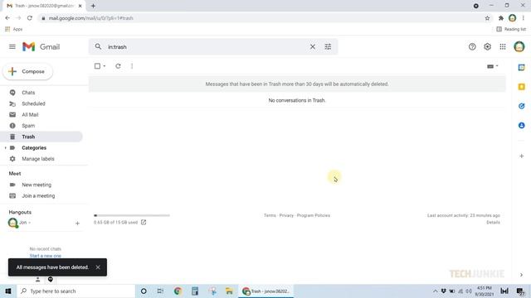531x298 pixels.
Task: Open storage management link icon
Action: [144, 222]
